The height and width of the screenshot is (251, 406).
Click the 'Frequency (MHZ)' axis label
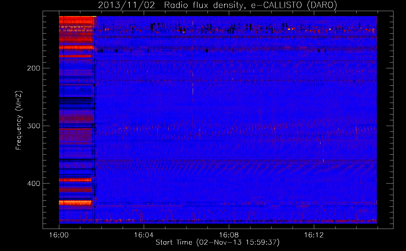19,120
